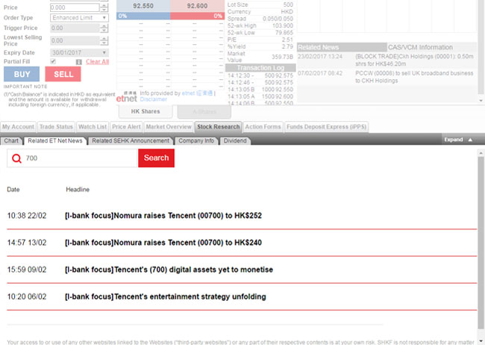Click the Related News panel scroll-down arrow
This screenshot has width=485, height=345.
pyautogui.click(x=481, y=101)
